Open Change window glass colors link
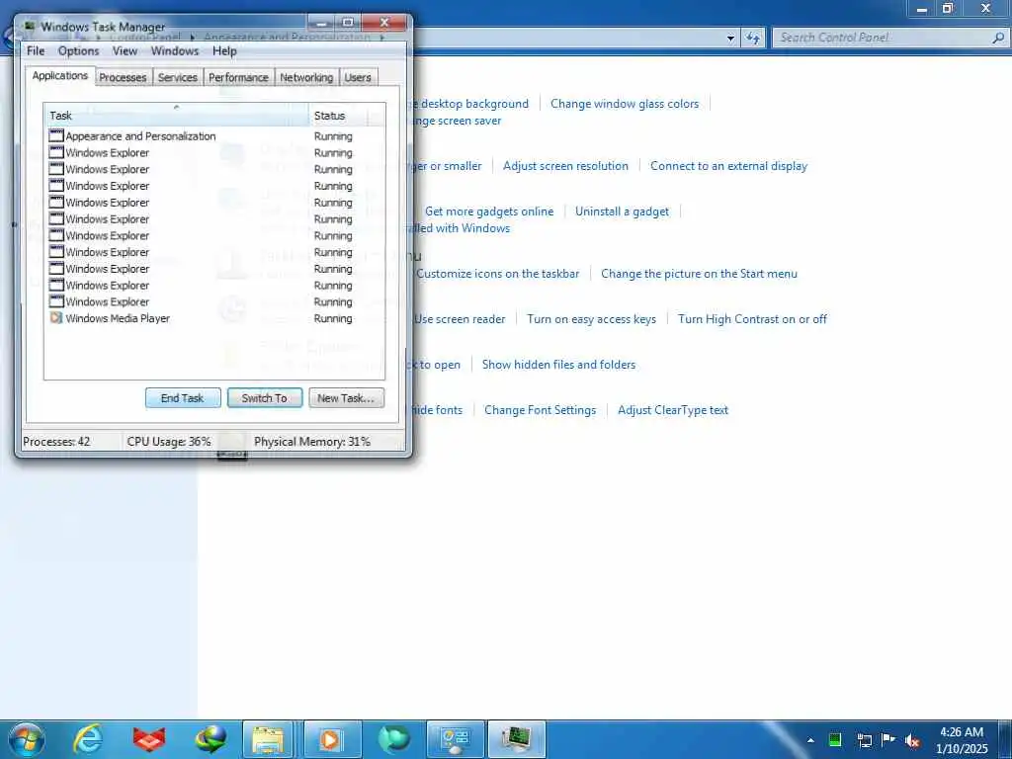 pyautogui.click(x=625, y=104)
